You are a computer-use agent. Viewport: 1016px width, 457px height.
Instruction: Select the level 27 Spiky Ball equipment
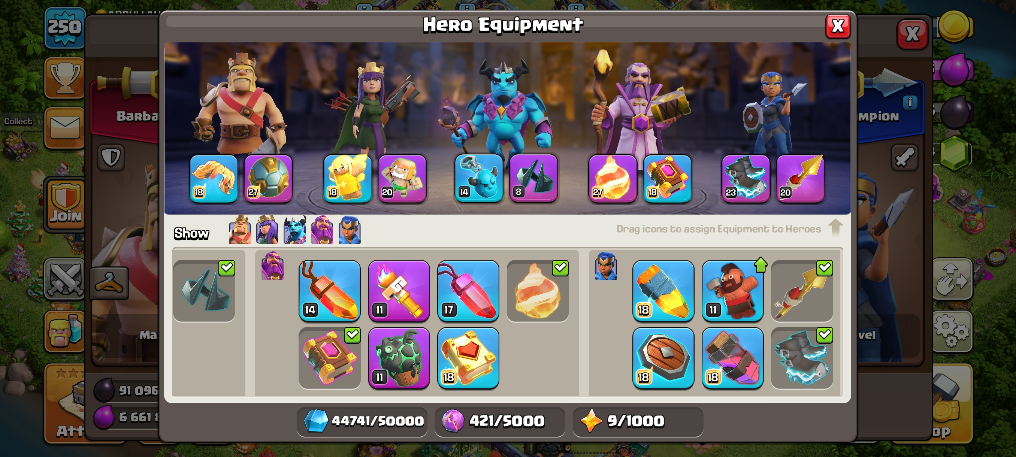tap(268, 178)
